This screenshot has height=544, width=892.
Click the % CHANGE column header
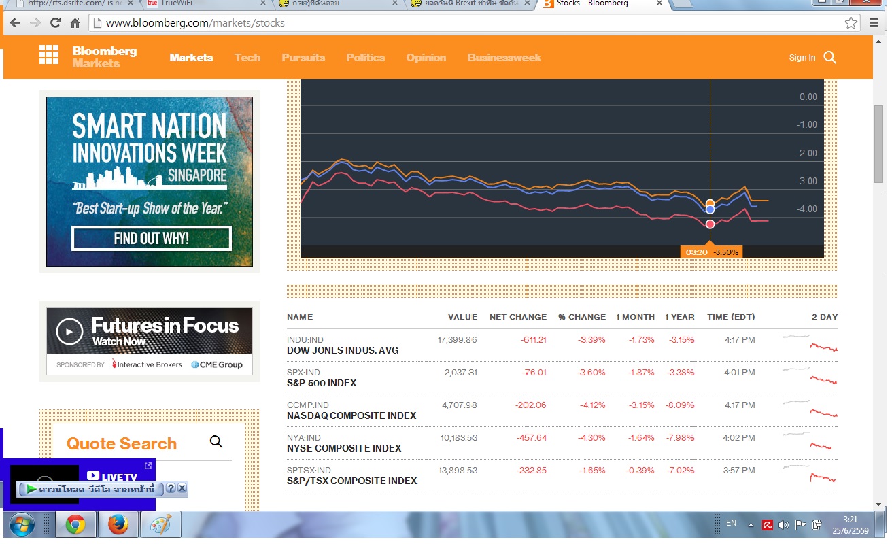(x=582, y=317)
